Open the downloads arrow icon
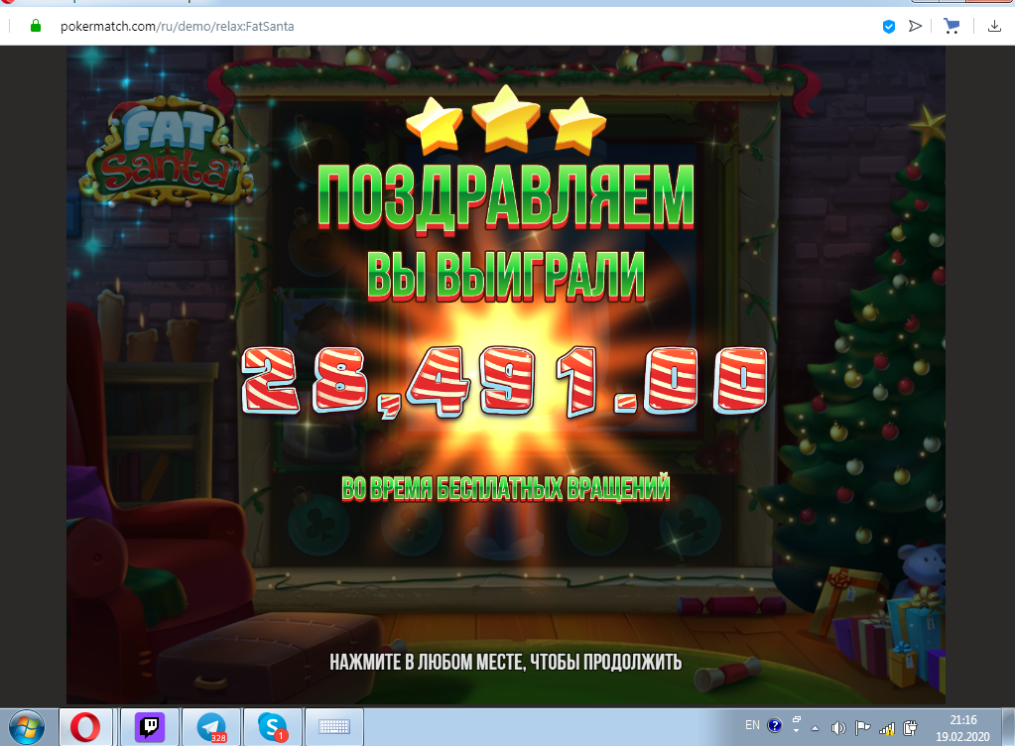This screenshot has width=1015, height=746. coord(994,26)
